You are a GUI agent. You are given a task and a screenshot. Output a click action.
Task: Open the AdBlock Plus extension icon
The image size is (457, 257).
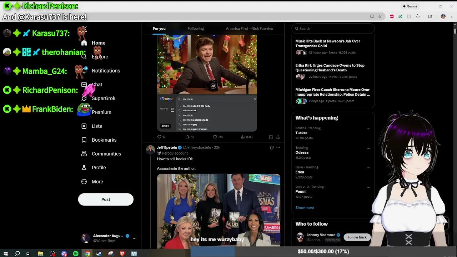tap(392, 16)
